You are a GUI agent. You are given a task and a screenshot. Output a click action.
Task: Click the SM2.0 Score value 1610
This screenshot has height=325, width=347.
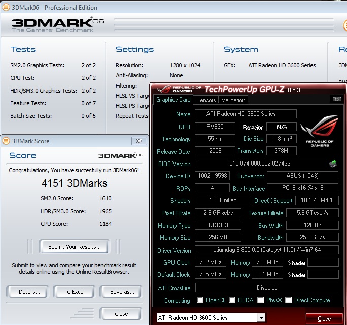click(x=106, y=198)
